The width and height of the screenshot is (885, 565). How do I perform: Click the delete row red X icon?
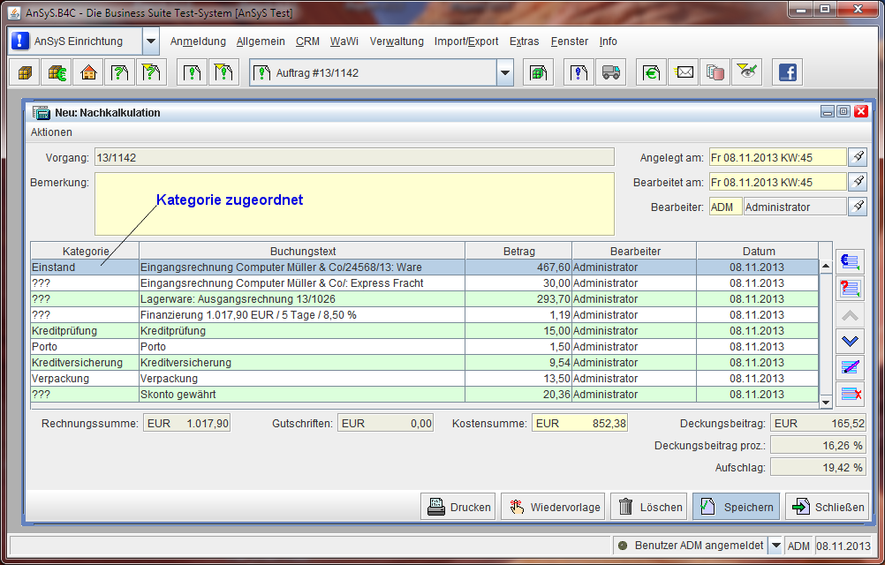pyautogui.click(x=851, y=394)
